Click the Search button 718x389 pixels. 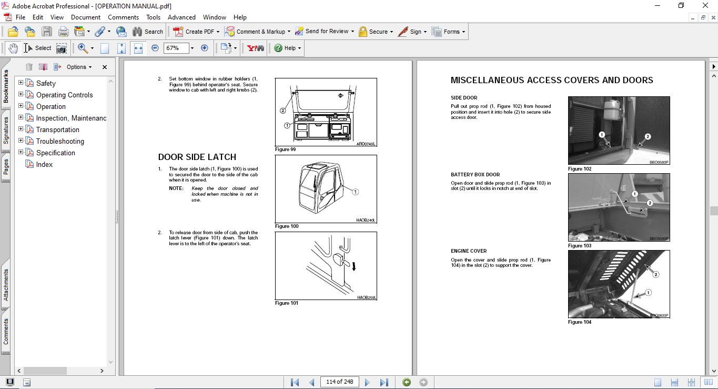click(148, 32)
